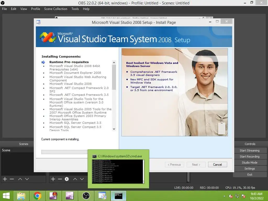Open the Edit menu in OBS

click(14, 9)
